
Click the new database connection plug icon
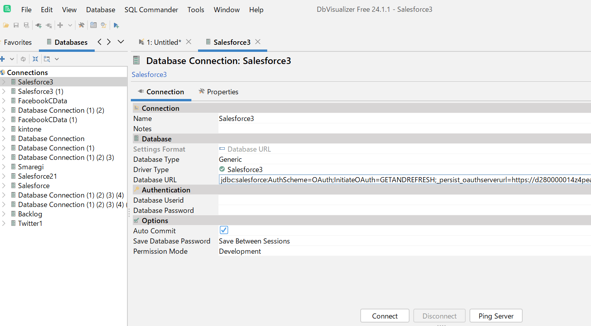(x=38, y=25)
